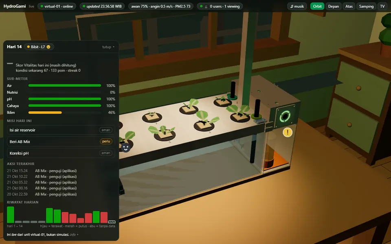Click the amber nutrient reservoir tank

click(269, 156)
